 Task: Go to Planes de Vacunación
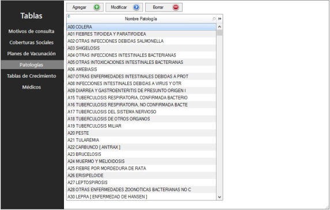pos(31,54)
